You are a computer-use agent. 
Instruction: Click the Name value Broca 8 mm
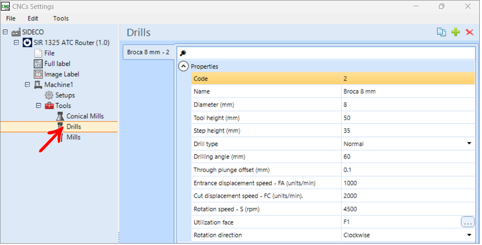click(x=408, y=92)
